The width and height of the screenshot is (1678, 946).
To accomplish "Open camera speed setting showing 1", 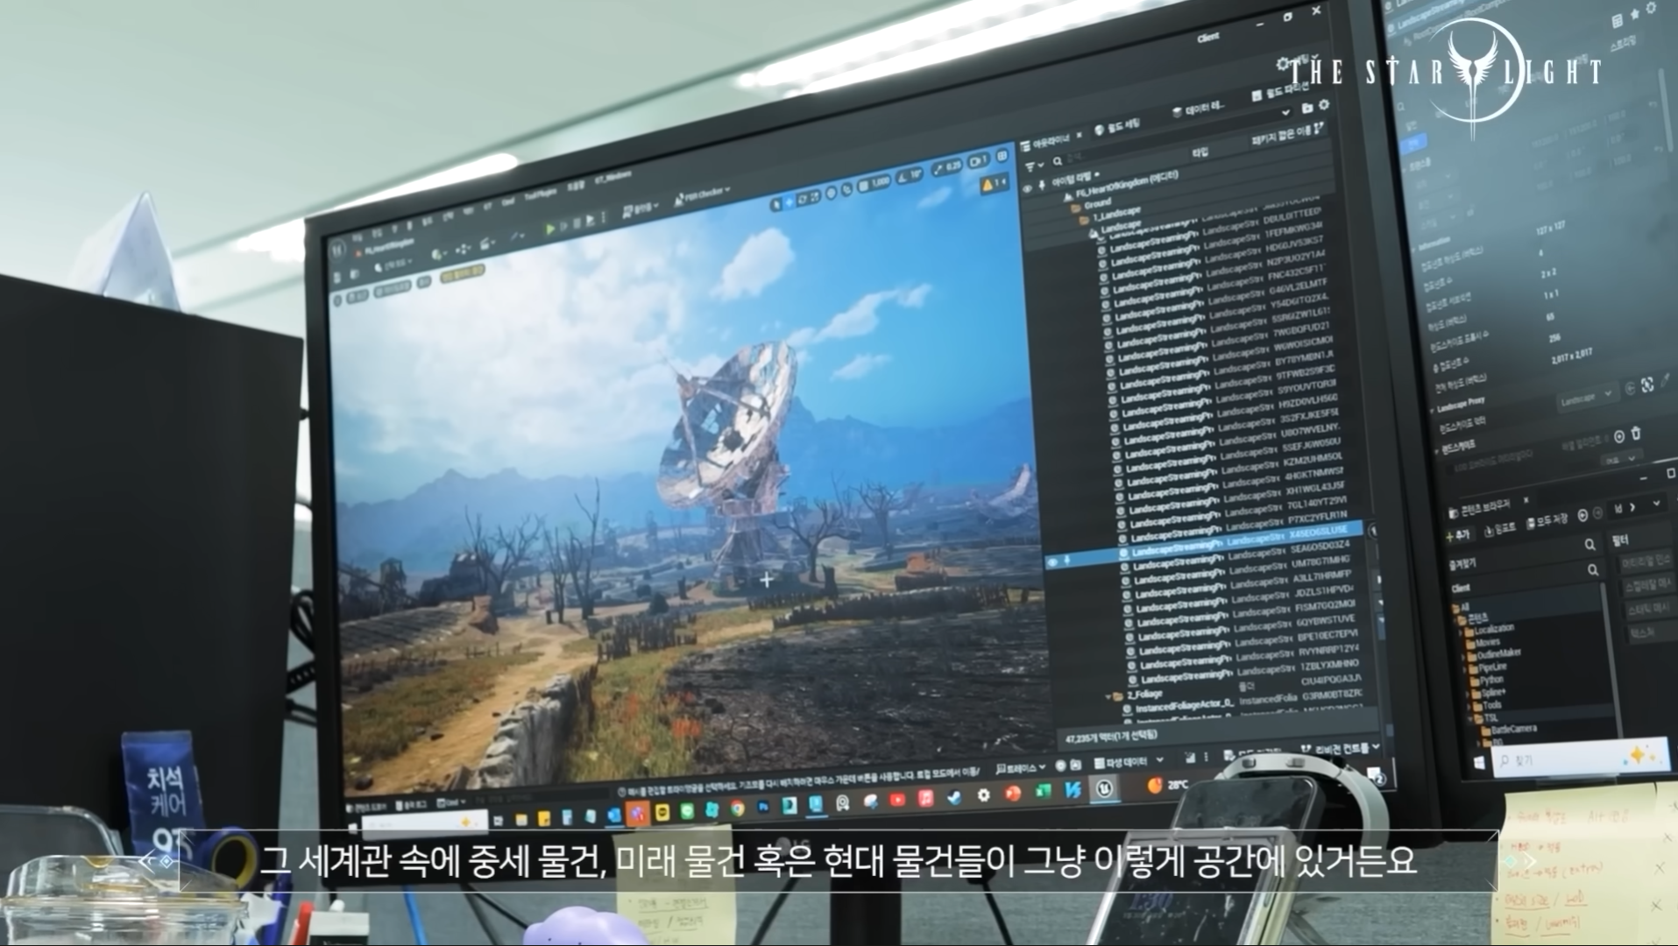I will 977,162.
